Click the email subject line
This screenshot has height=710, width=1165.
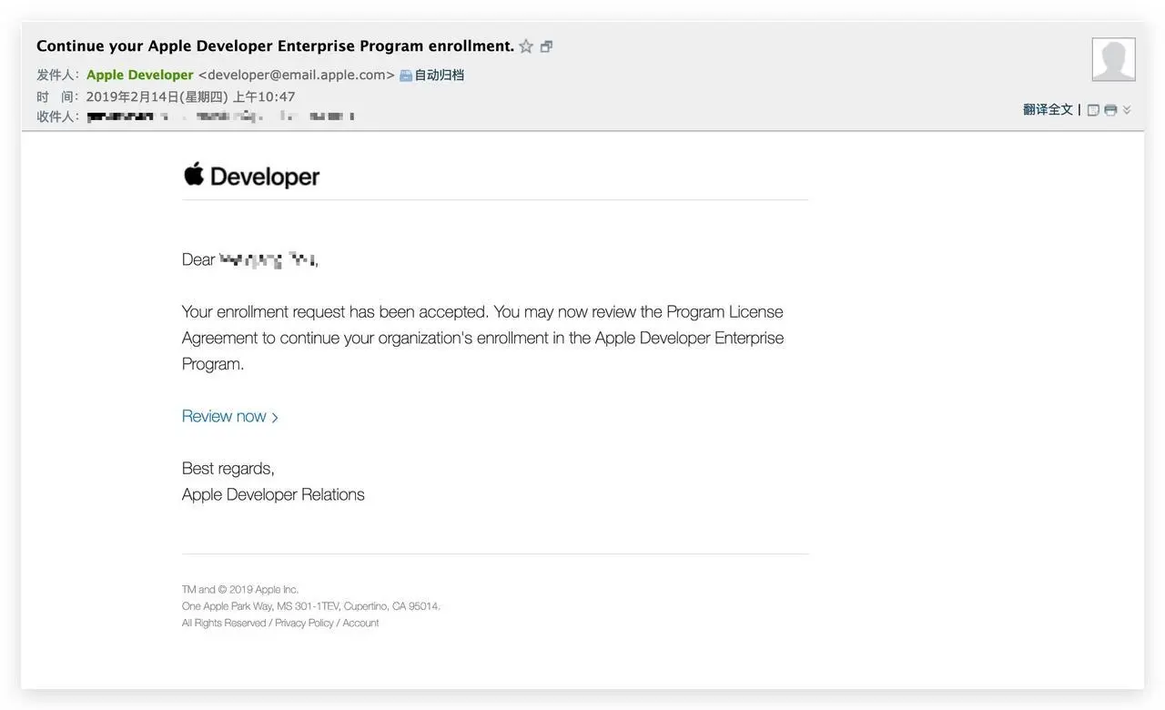pyautogui.click(x=275, y=46)
